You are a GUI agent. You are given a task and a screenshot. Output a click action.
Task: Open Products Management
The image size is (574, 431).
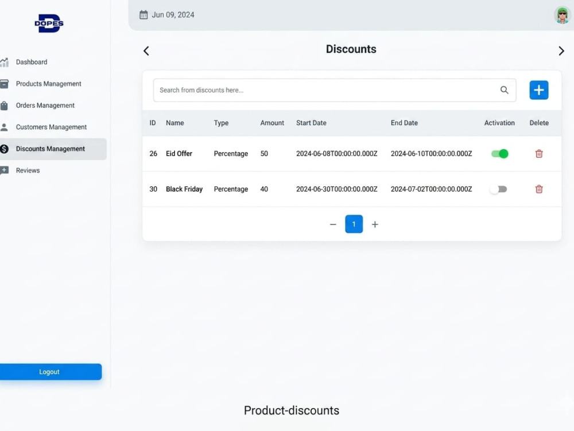(48, 84)
